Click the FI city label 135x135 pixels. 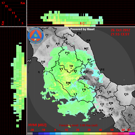pyautogui.click(x=47, y=35)
